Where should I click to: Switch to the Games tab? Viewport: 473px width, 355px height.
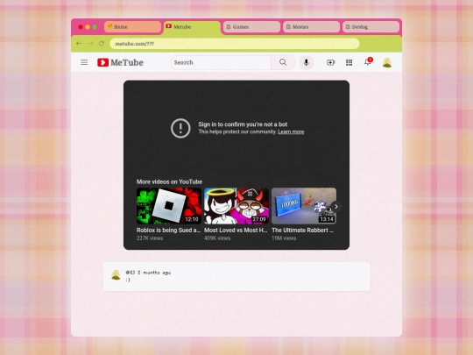point(251,27)
